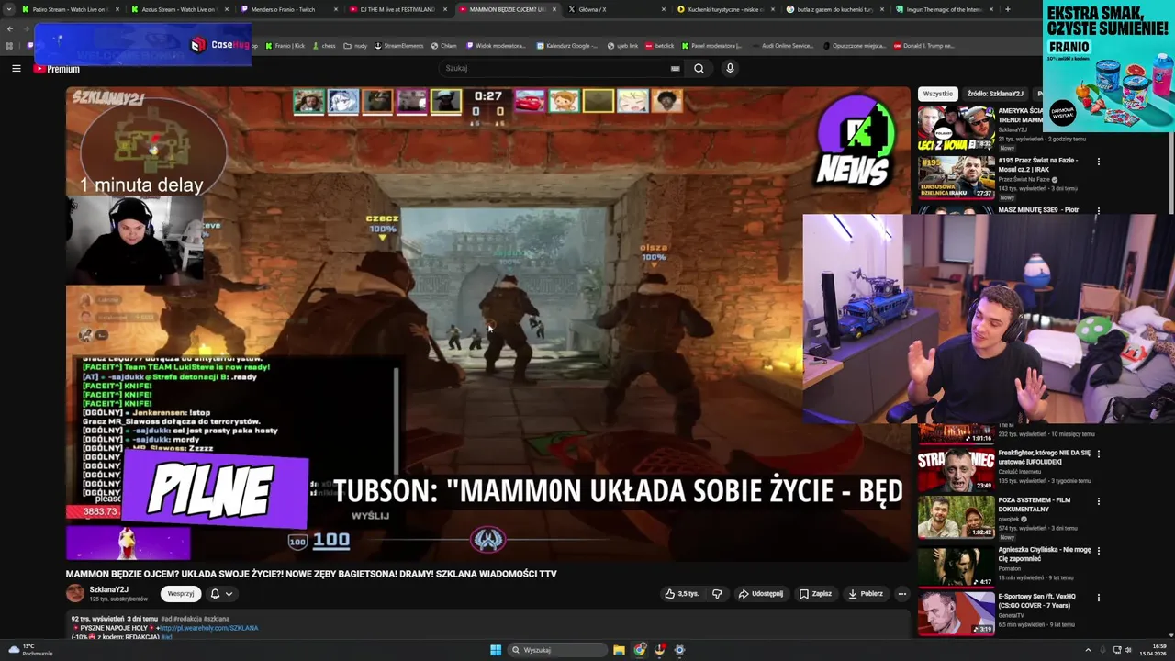Screen dimensions: 1175x661
Task: Select the Źródło: SzklanaY2J filter chip
Action: point(995,94)
